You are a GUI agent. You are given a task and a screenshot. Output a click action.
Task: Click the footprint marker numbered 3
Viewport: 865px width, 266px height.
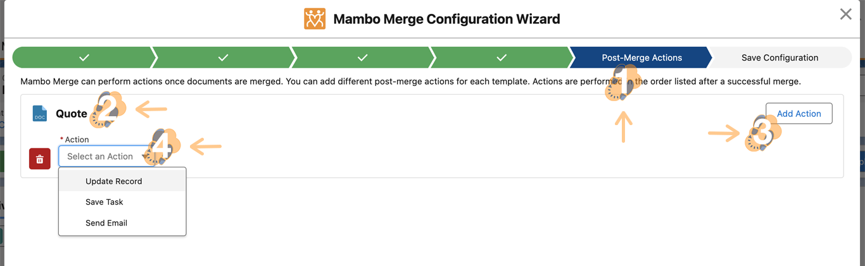[x=763, y=133]
